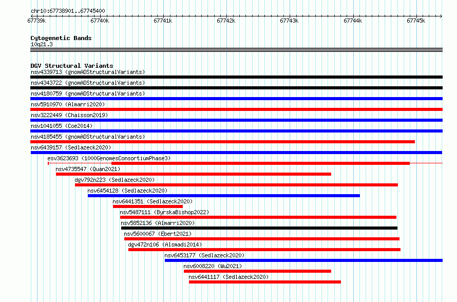Image resolution: width=457 pixels, height=302 pixels.
Task: Select the blue bar under nsv1041055
Action: click(x=236, y=131)
